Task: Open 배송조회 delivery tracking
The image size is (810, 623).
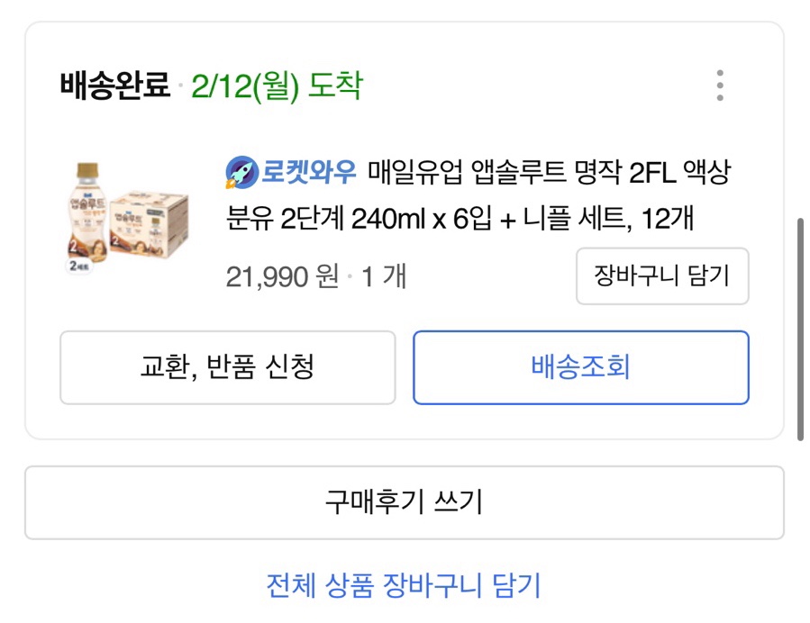Action: [580, 367]
